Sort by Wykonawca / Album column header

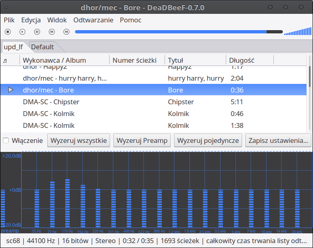[x=64, y=60]
